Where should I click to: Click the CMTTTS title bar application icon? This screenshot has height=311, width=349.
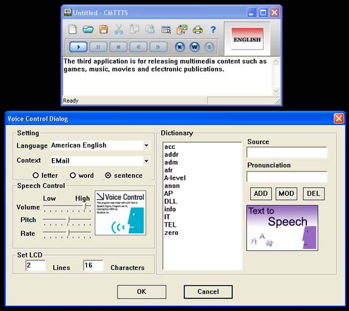(67, 12)
